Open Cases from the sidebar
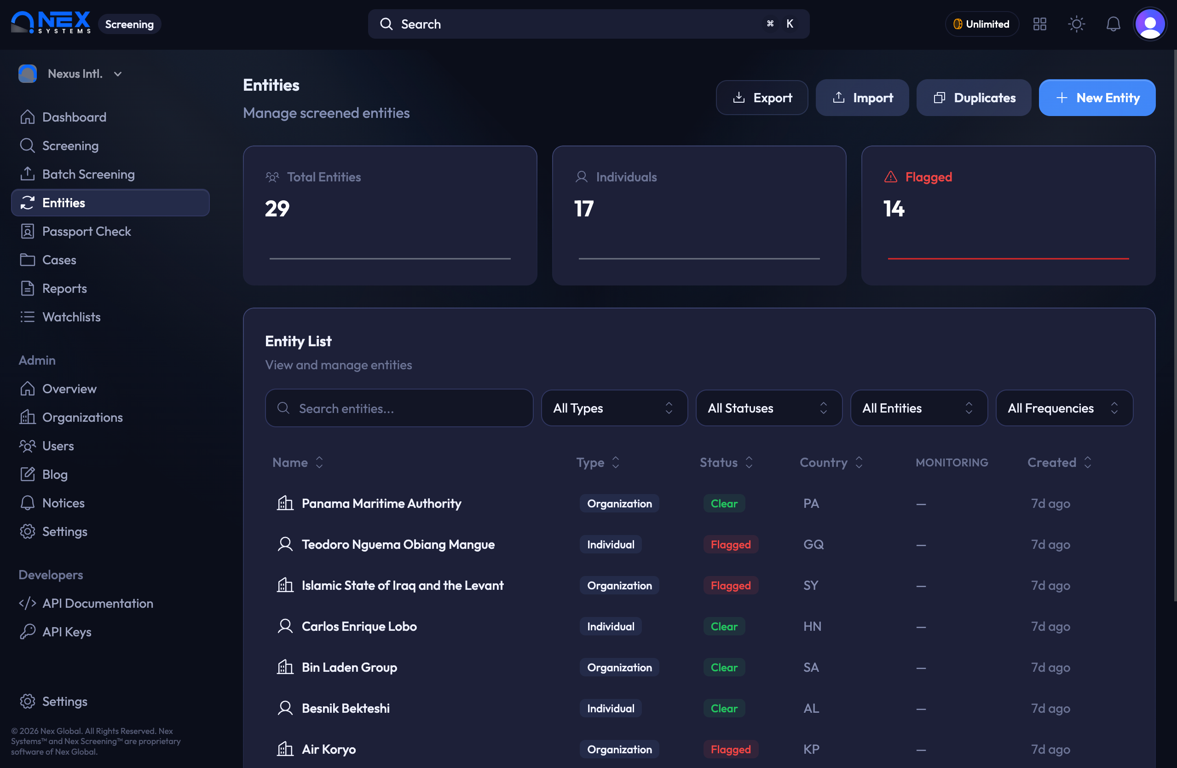 pos(110,260)
